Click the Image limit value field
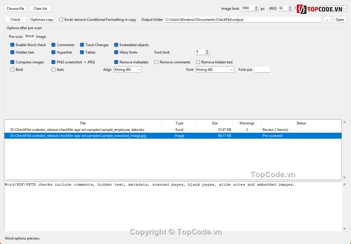Screen dimensions: 351x244 coord(247,8)
